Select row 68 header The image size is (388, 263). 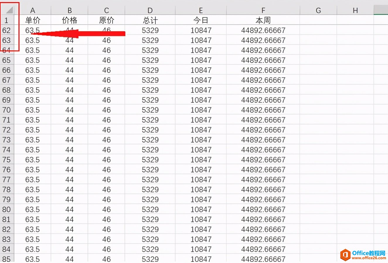7,90
